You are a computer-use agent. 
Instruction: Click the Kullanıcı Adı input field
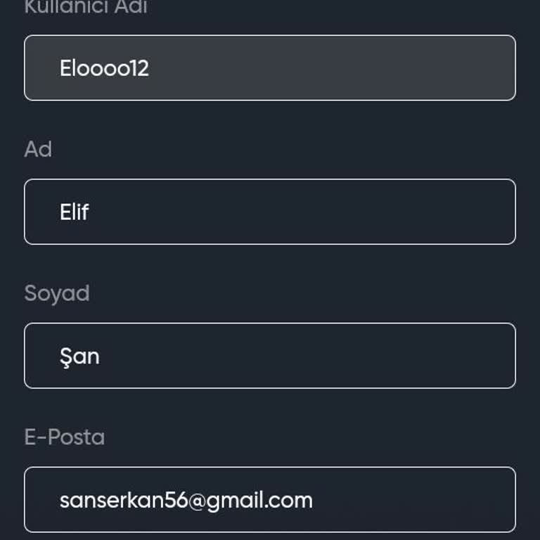tap(270, 68)
